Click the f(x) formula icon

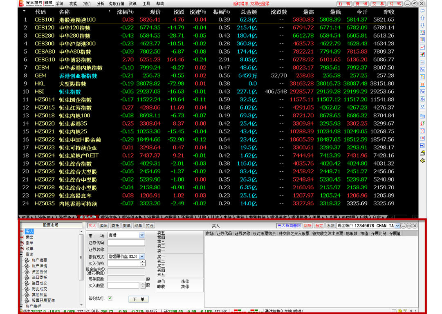pos(422,99)
